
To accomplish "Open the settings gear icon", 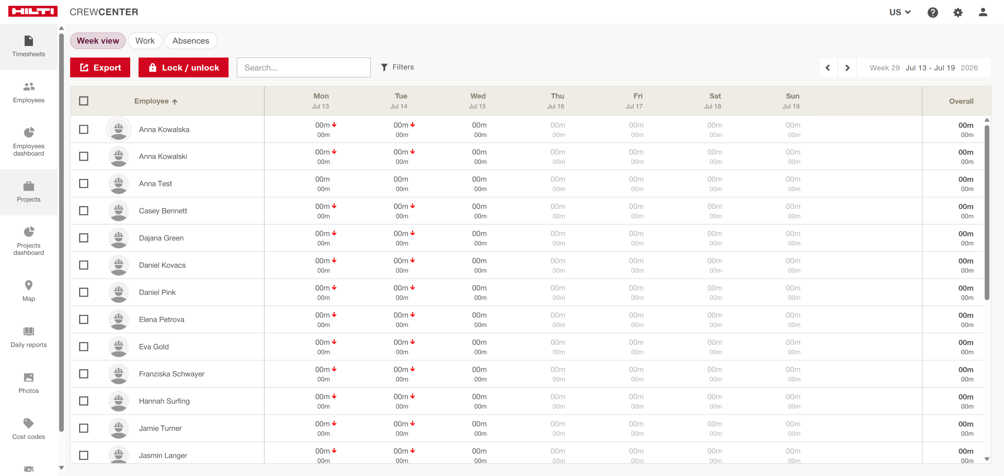I will tap(958, 13).
